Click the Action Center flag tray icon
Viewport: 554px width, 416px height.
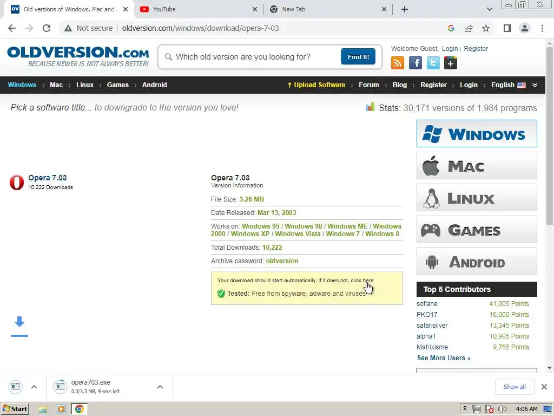(489, 409)
